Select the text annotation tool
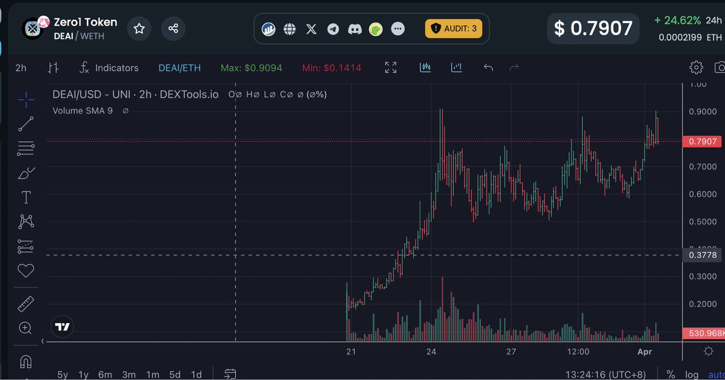The width and height of the screenshot is (725, 380). [26, 198]
